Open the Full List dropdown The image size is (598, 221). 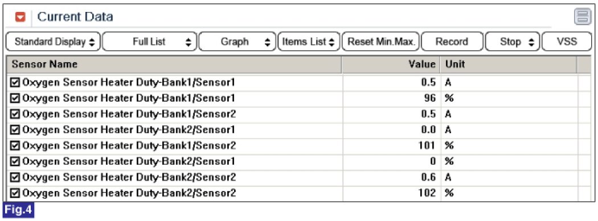pyautogui.click(x=149, y=42)
